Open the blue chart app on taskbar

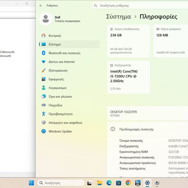tap(138, 183)
